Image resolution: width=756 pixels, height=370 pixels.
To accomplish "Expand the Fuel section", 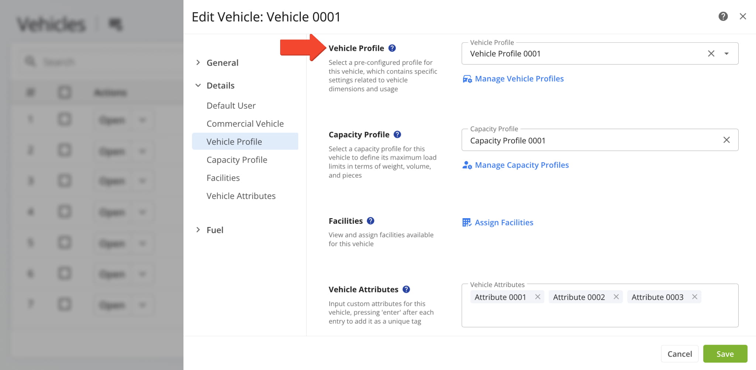I will point(198,230).
